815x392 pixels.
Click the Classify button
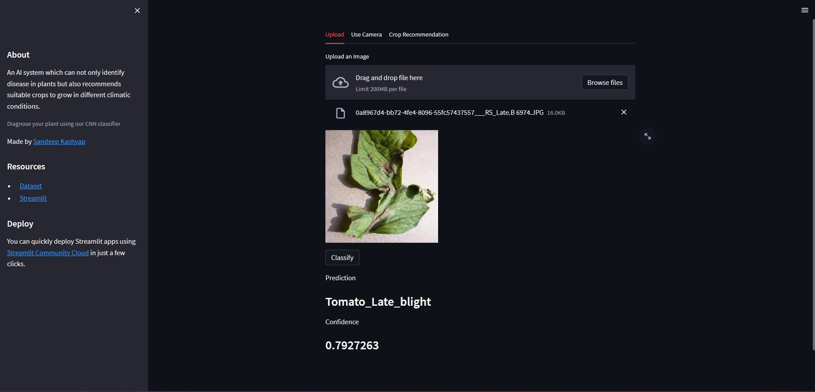[x=342, y=258]
